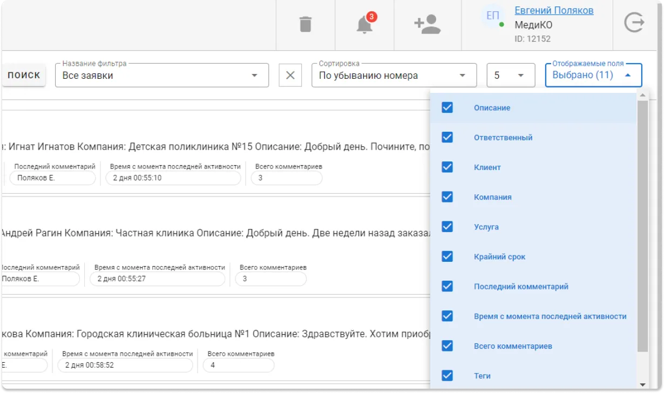
Task: Click the dropdown list scrollbar thumb
Action: (642, 226)
